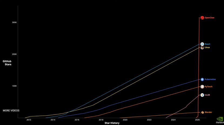This screenshot has height=125, width=224.
Task: Click the GitHub Stars axis title
Action: (7, 63)
